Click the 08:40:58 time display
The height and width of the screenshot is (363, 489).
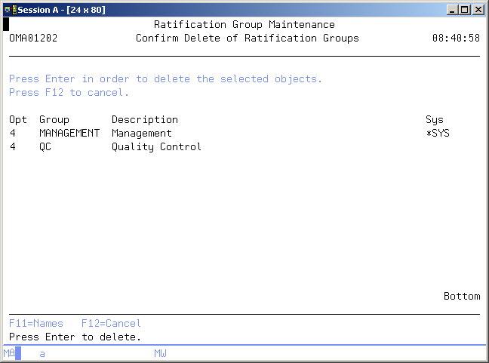455,38
